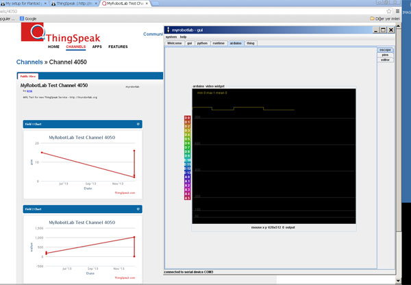Screen dimensions: 411x285
Task: Toggle pin D13 trace
Action: point(187,173)
